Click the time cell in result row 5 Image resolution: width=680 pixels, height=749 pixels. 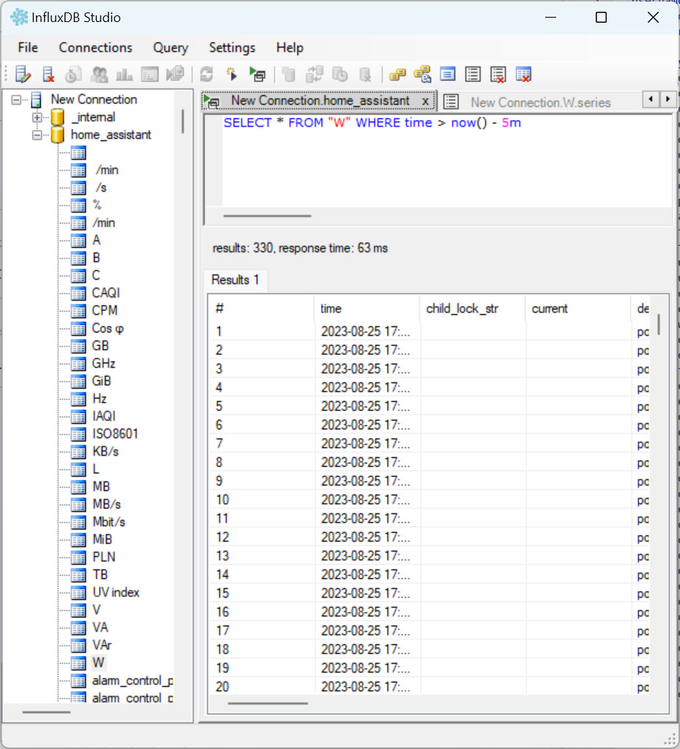[367, 406]
